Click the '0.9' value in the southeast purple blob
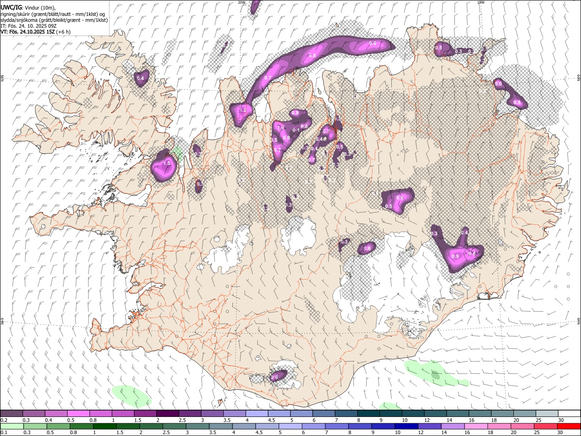581x436 pixels. point(456,256)
